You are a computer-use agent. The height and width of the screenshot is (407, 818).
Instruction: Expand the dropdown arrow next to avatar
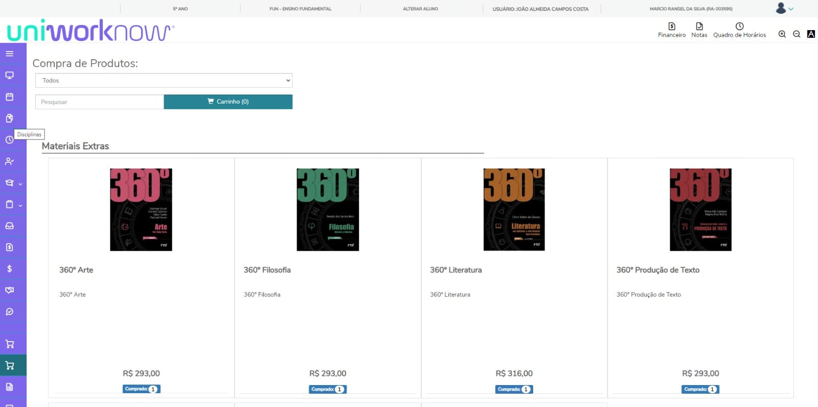pyautogui.click(x=791, y=9)
